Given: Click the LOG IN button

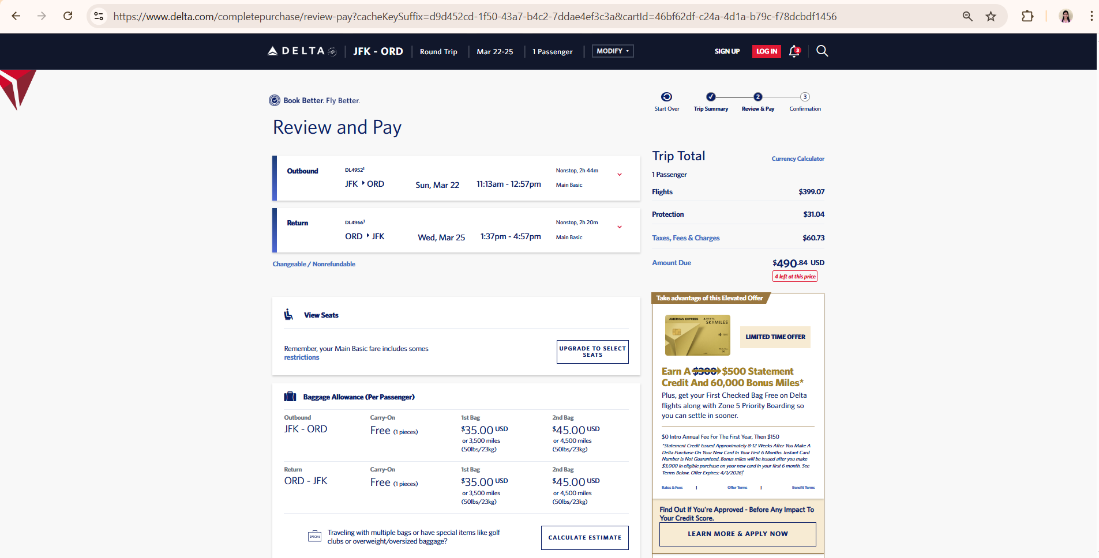Looking at the screenshot, I should 767,51.
